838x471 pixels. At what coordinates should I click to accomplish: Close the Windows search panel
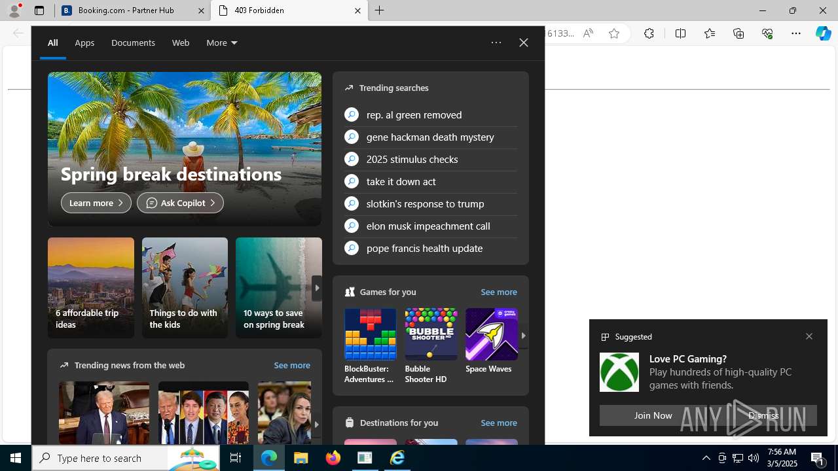point(523,43)
